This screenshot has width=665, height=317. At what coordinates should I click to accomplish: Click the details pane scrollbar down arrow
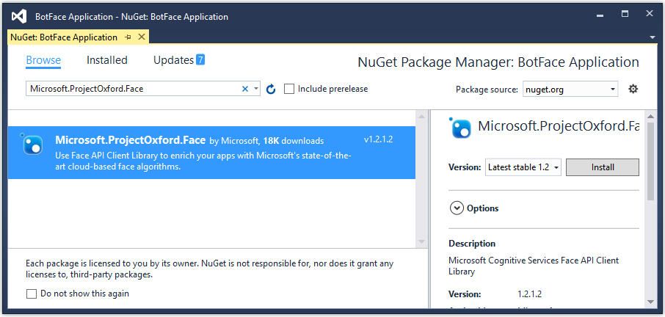click(x=652, y=302)
